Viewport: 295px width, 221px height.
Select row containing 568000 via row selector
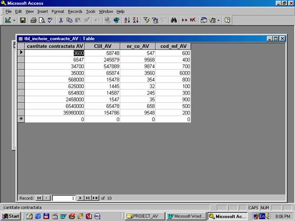21,79
